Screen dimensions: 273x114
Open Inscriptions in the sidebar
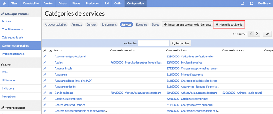point(21,97)
